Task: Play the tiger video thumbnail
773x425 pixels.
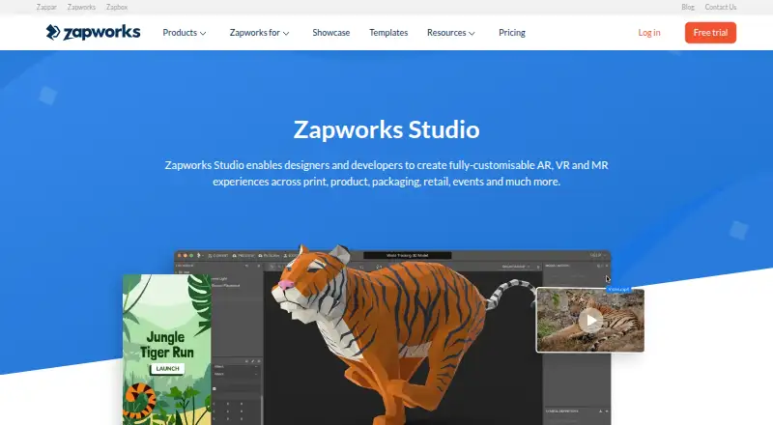Action: (x=590, y=321)
